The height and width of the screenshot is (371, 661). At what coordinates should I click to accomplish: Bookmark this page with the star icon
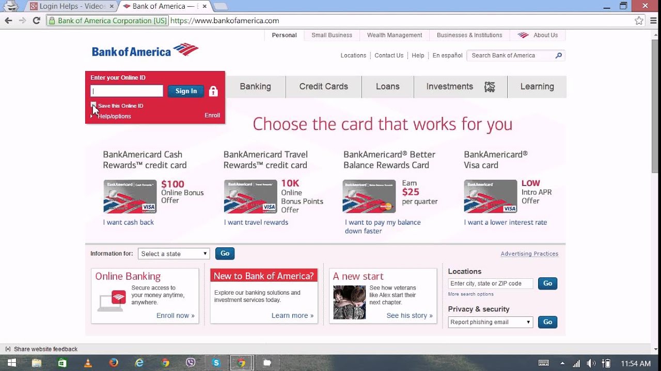click(639, 21)
